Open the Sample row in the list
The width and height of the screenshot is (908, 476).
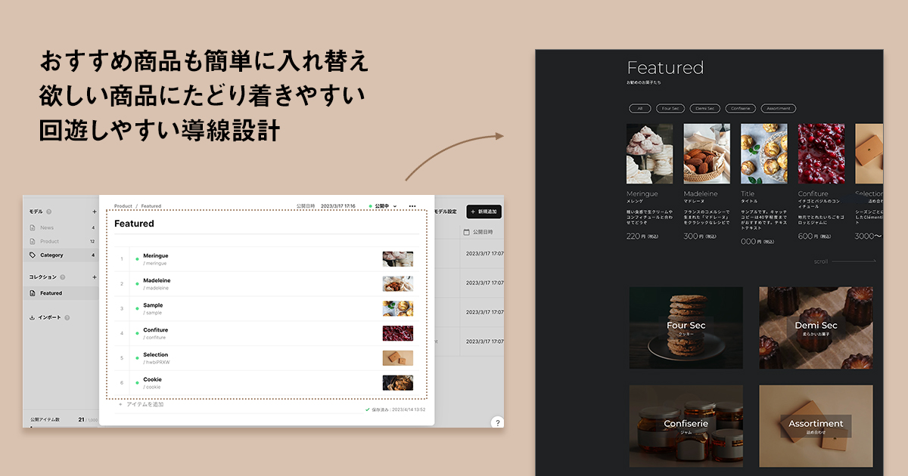click(266, 308)
